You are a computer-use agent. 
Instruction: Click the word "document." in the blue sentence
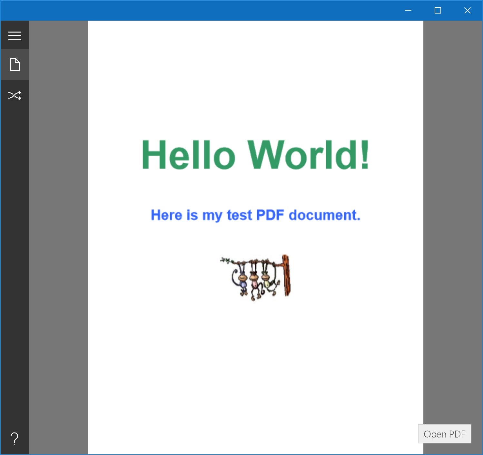tap(324, 215)
